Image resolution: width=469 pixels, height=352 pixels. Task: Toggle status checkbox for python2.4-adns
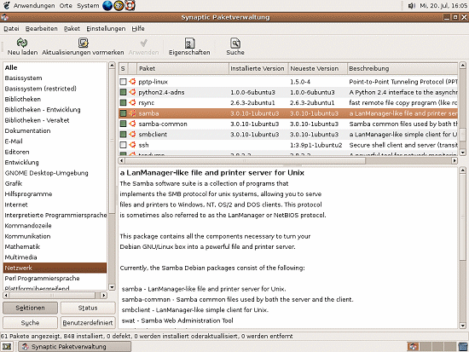[123, 92]
